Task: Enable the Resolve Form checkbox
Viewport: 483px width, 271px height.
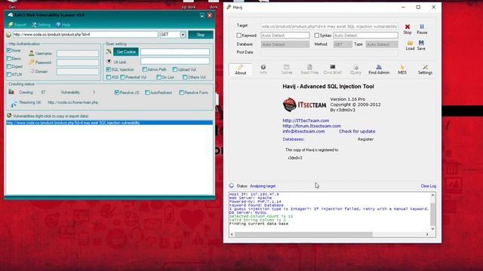Action: [x=181, y=93]
